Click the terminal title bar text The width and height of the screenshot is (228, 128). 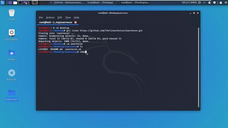pyautogui.click(x=113, y=13)
